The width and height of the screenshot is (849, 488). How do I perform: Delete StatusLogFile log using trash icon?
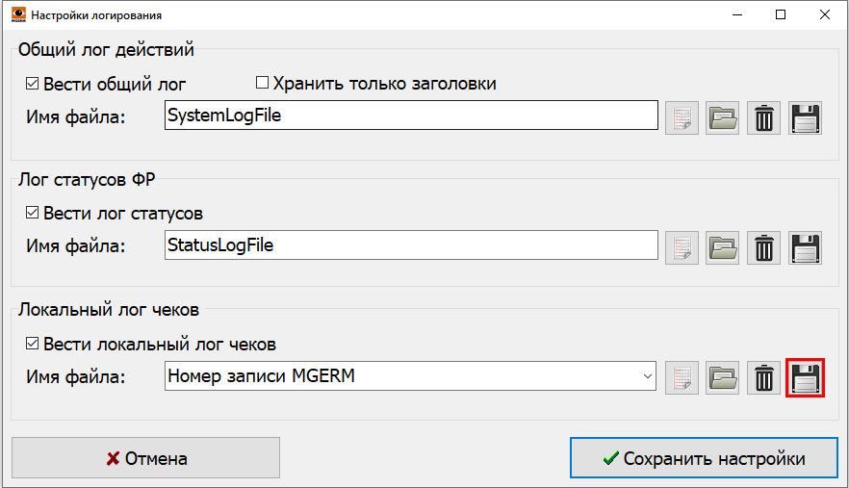click(763, 247)
